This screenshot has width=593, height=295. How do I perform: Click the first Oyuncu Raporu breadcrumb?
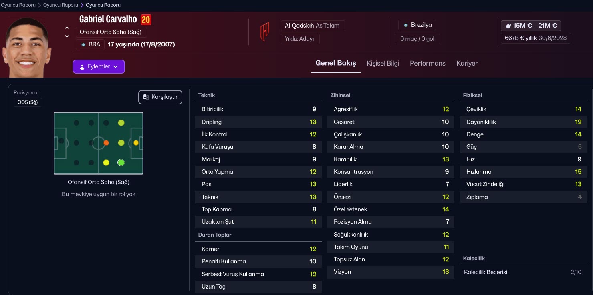point(18,5)
